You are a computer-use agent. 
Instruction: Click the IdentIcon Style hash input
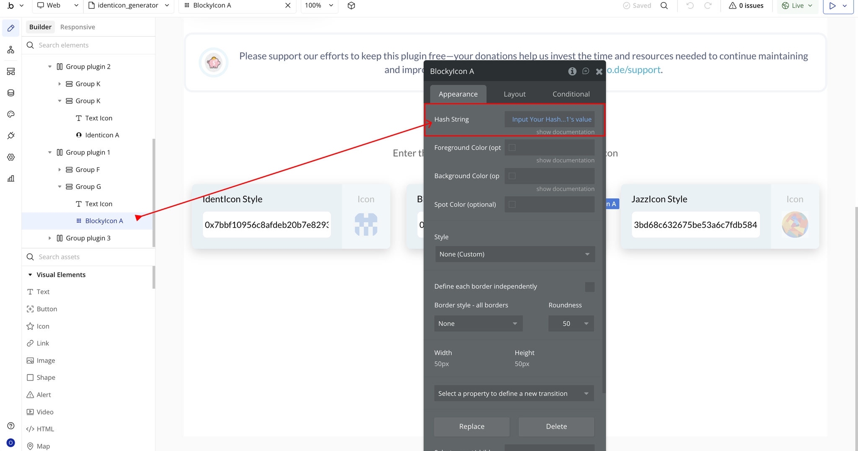tap(267, 225)
